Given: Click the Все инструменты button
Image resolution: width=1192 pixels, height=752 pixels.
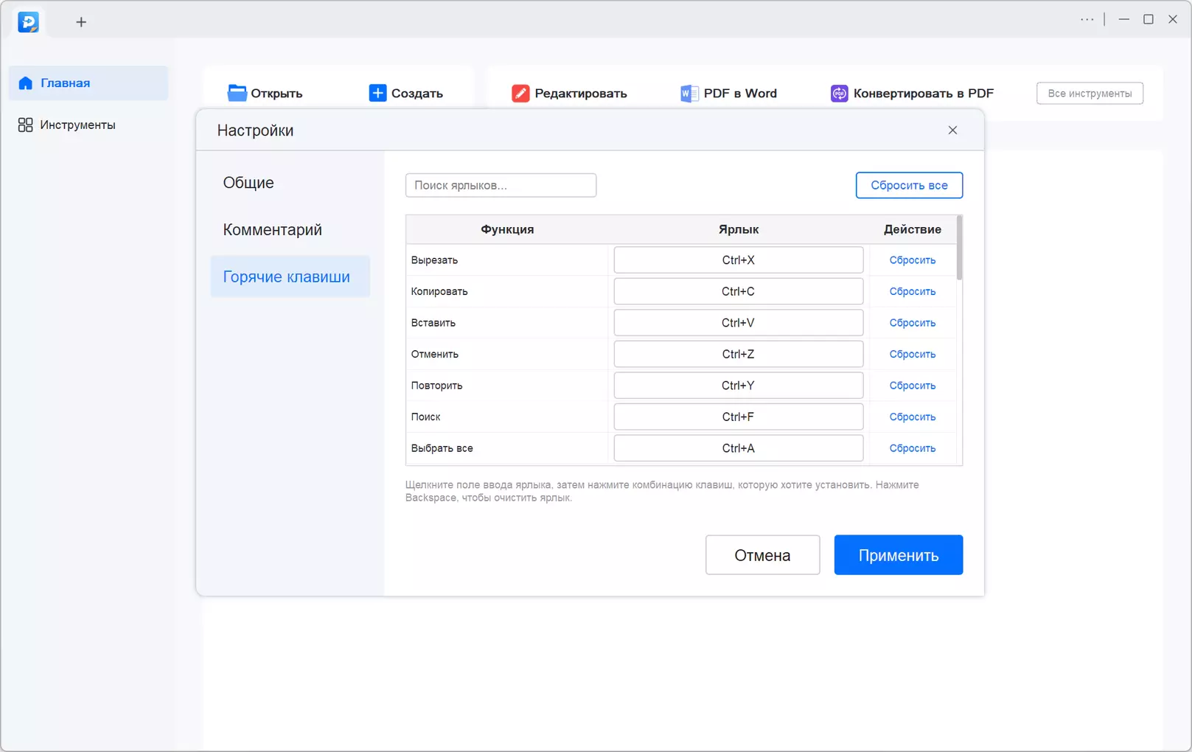Looking at the screenshot, I should (x=1090, y=94).
